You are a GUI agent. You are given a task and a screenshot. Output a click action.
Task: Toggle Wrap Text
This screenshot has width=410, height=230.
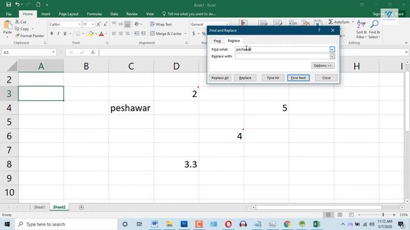coord(161,24)
